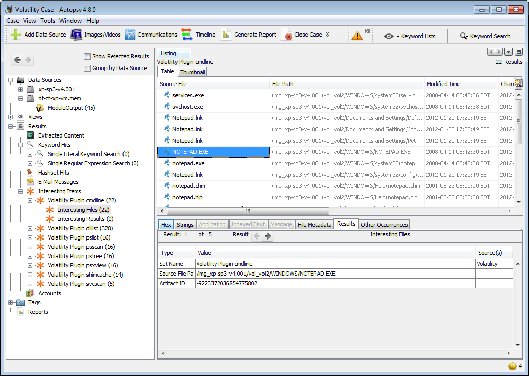This screenshot has height=376, width=529.
Task: Click the table's horizontal scrollbar
Action: tap(247, 211)
